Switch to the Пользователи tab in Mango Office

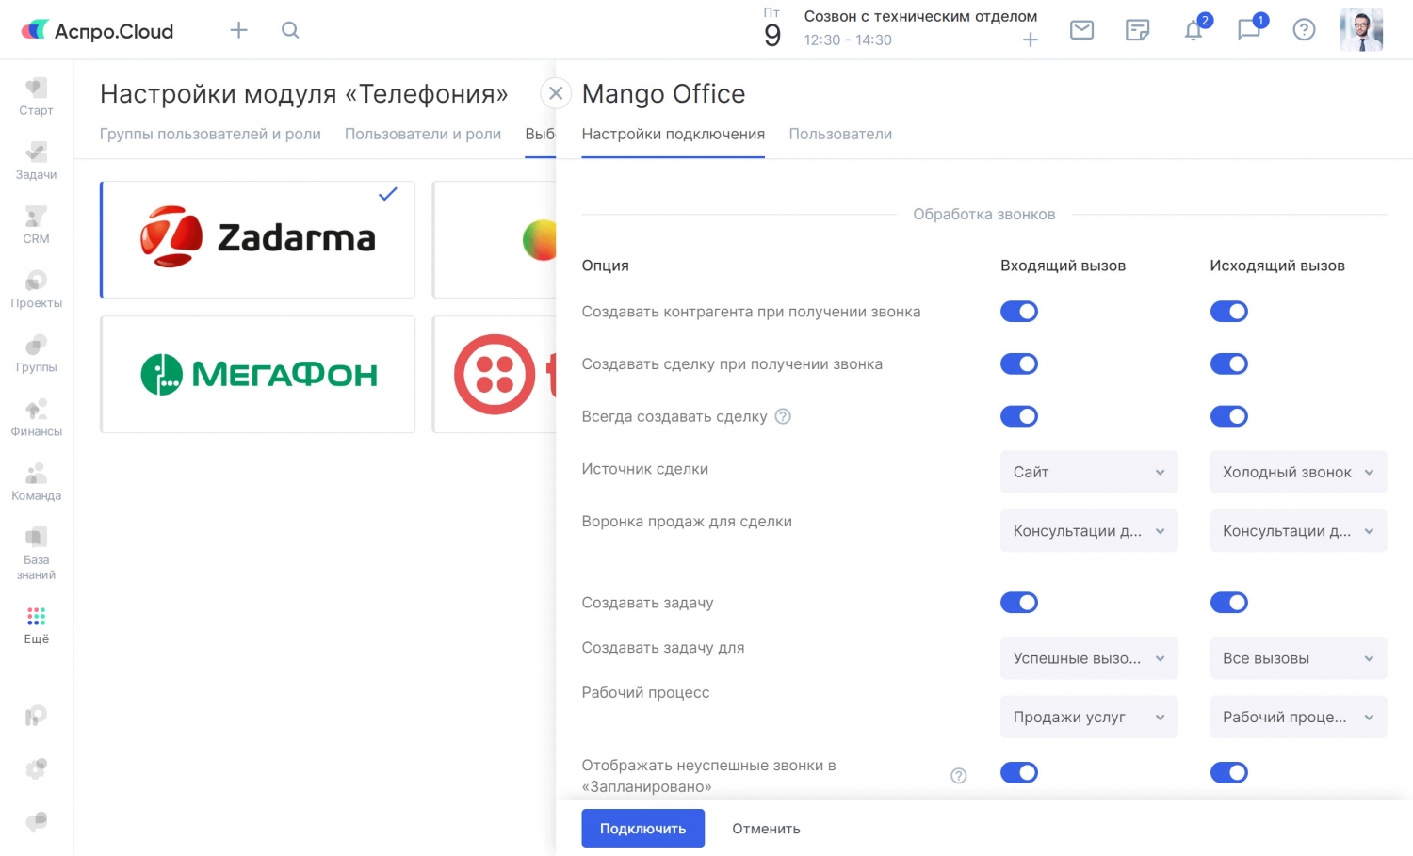839,134
